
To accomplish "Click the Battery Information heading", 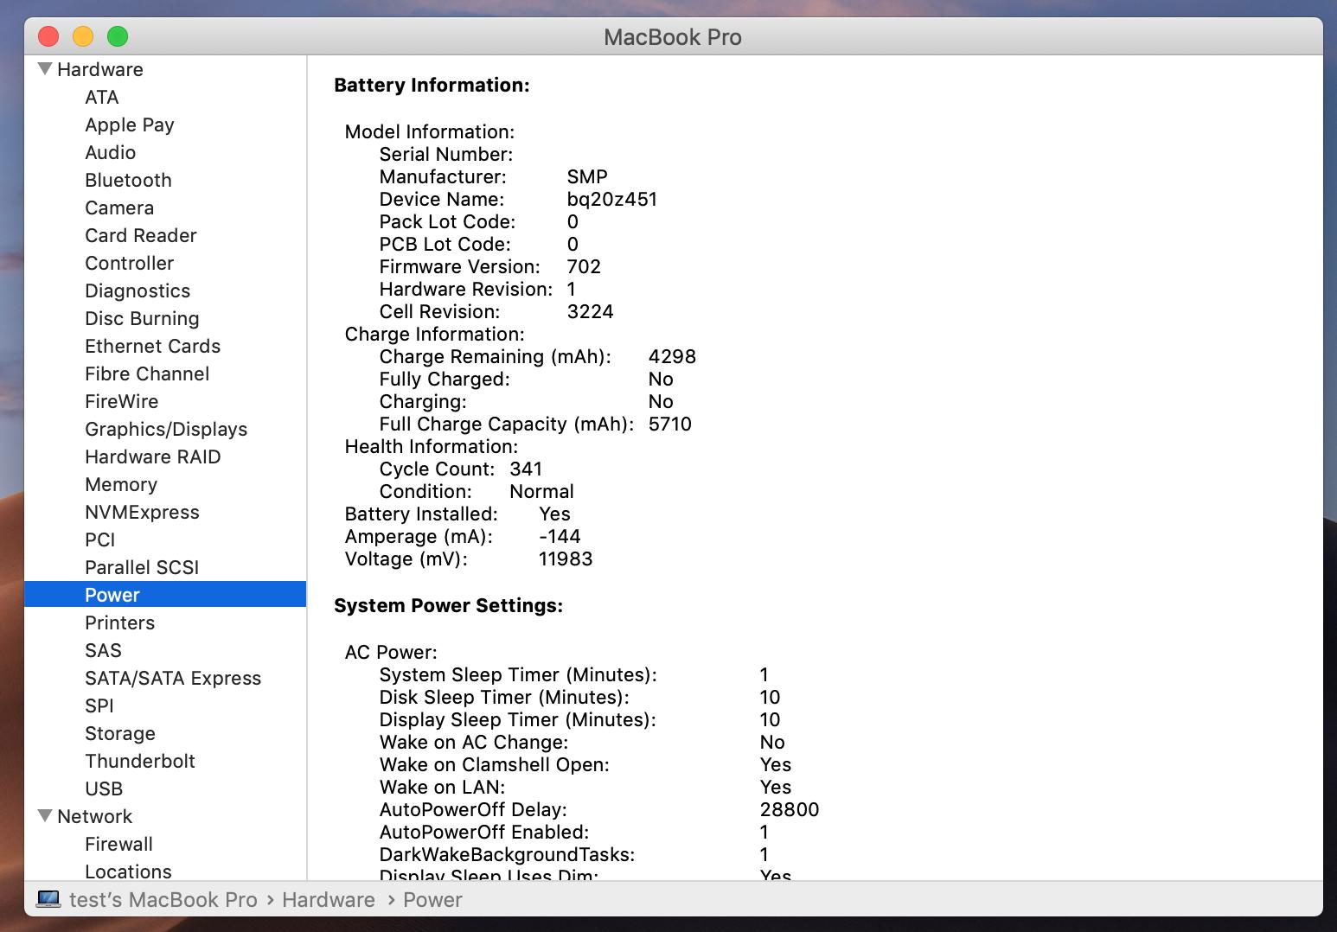I will click(x=432, y=85).
